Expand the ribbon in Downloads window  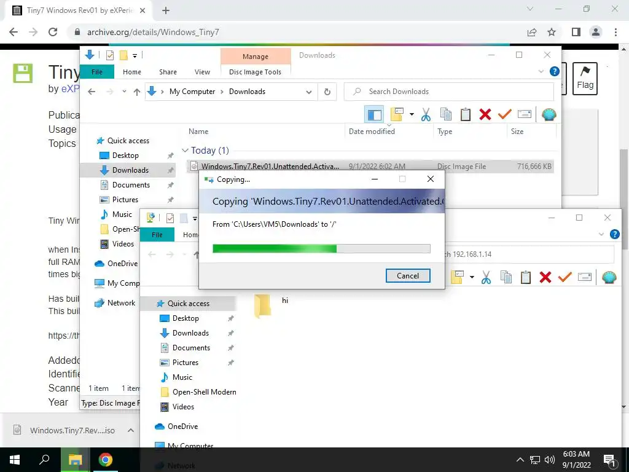click(x=541, y=71)
